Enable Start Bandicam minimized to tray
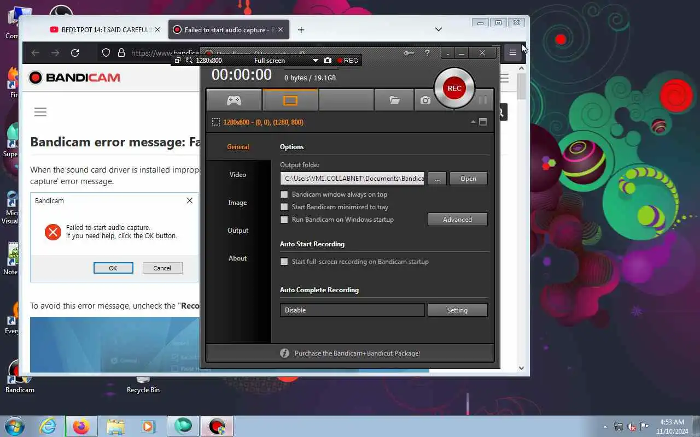The width and height of the screenshot is (700, 437). [x=284, y=207]
